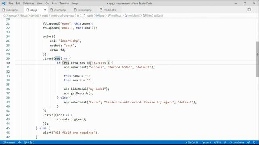Click "data: fd," on line 27
Viewport: 259px width, 145px height.
(57, 50)
